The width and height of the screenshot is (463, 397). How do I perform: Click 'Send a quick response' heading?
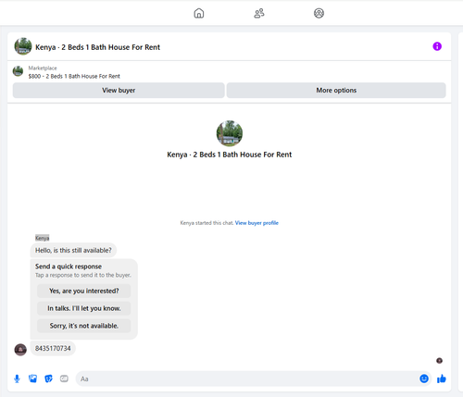click(69, 267)
